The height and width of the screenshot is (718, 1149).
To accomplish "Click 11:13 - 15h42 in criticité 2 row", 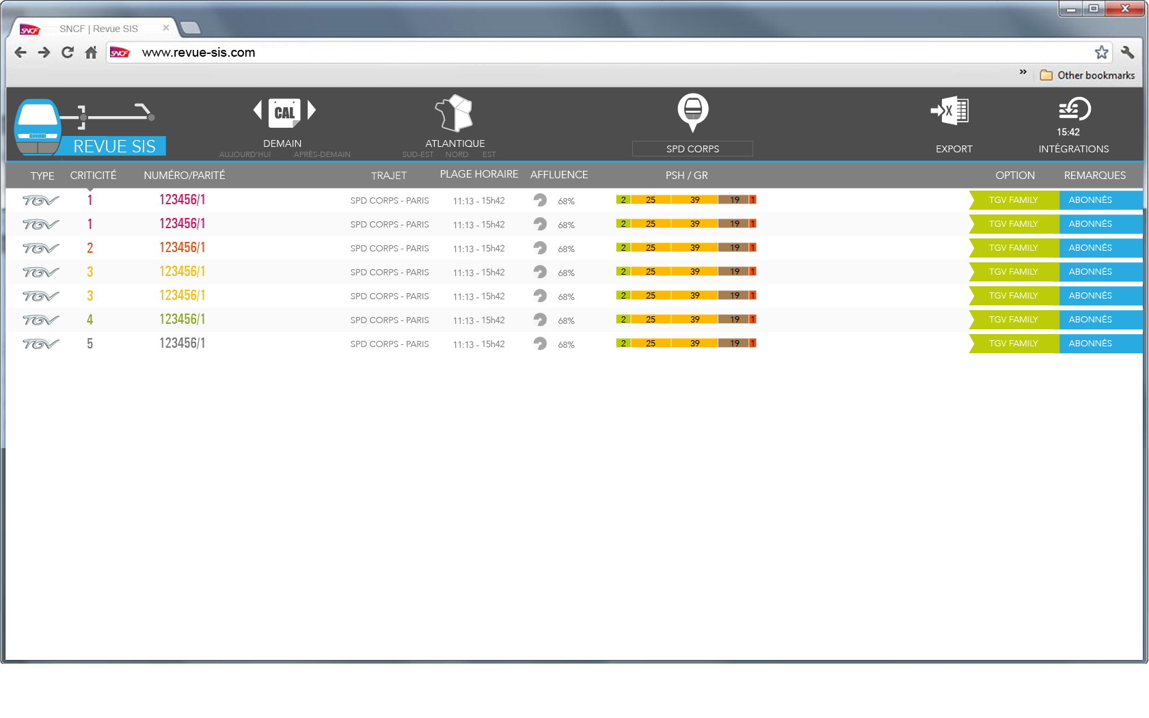I will [478, 249].
